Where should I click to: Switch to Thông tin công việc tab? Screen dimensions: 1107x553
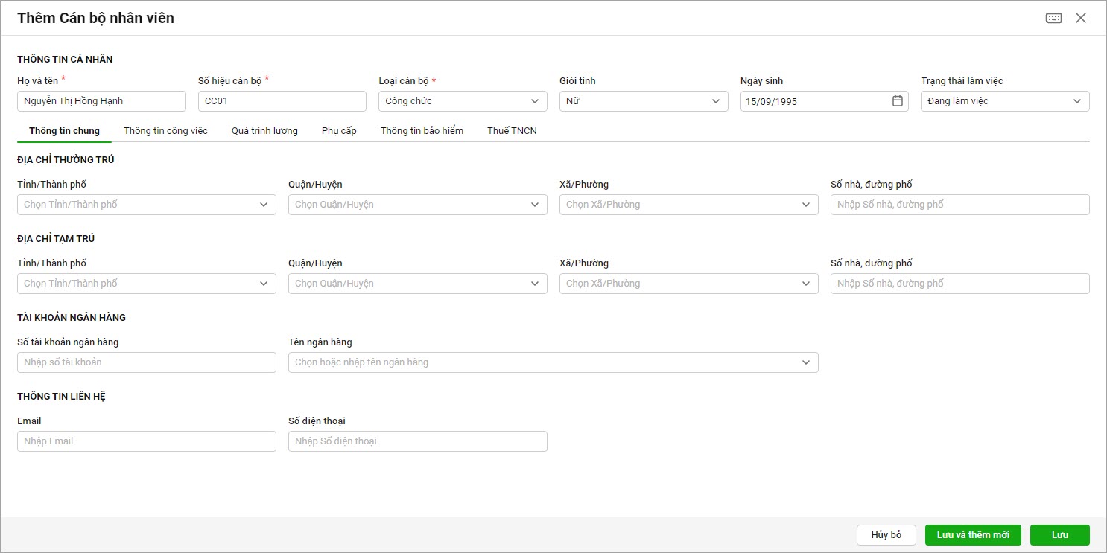165,131
